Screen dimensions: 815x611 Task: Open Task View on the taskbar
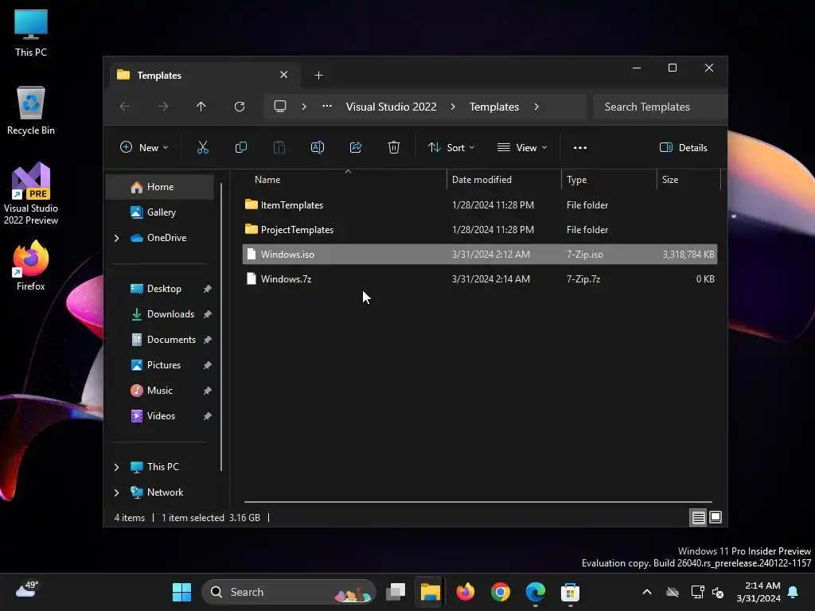pos(396,592)
